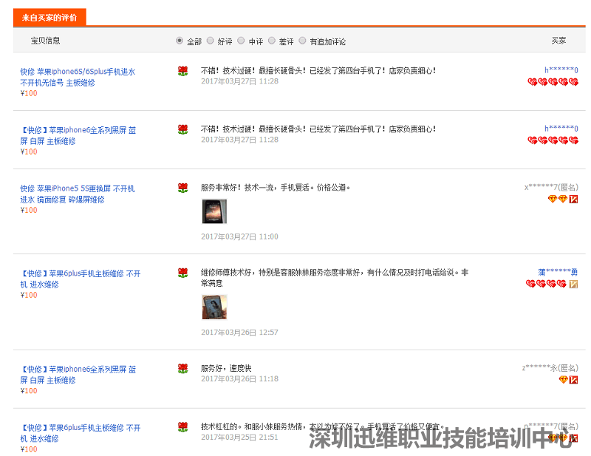Open 6plus主板维修 link beside 21:51 review

click(x=81, y=433)
